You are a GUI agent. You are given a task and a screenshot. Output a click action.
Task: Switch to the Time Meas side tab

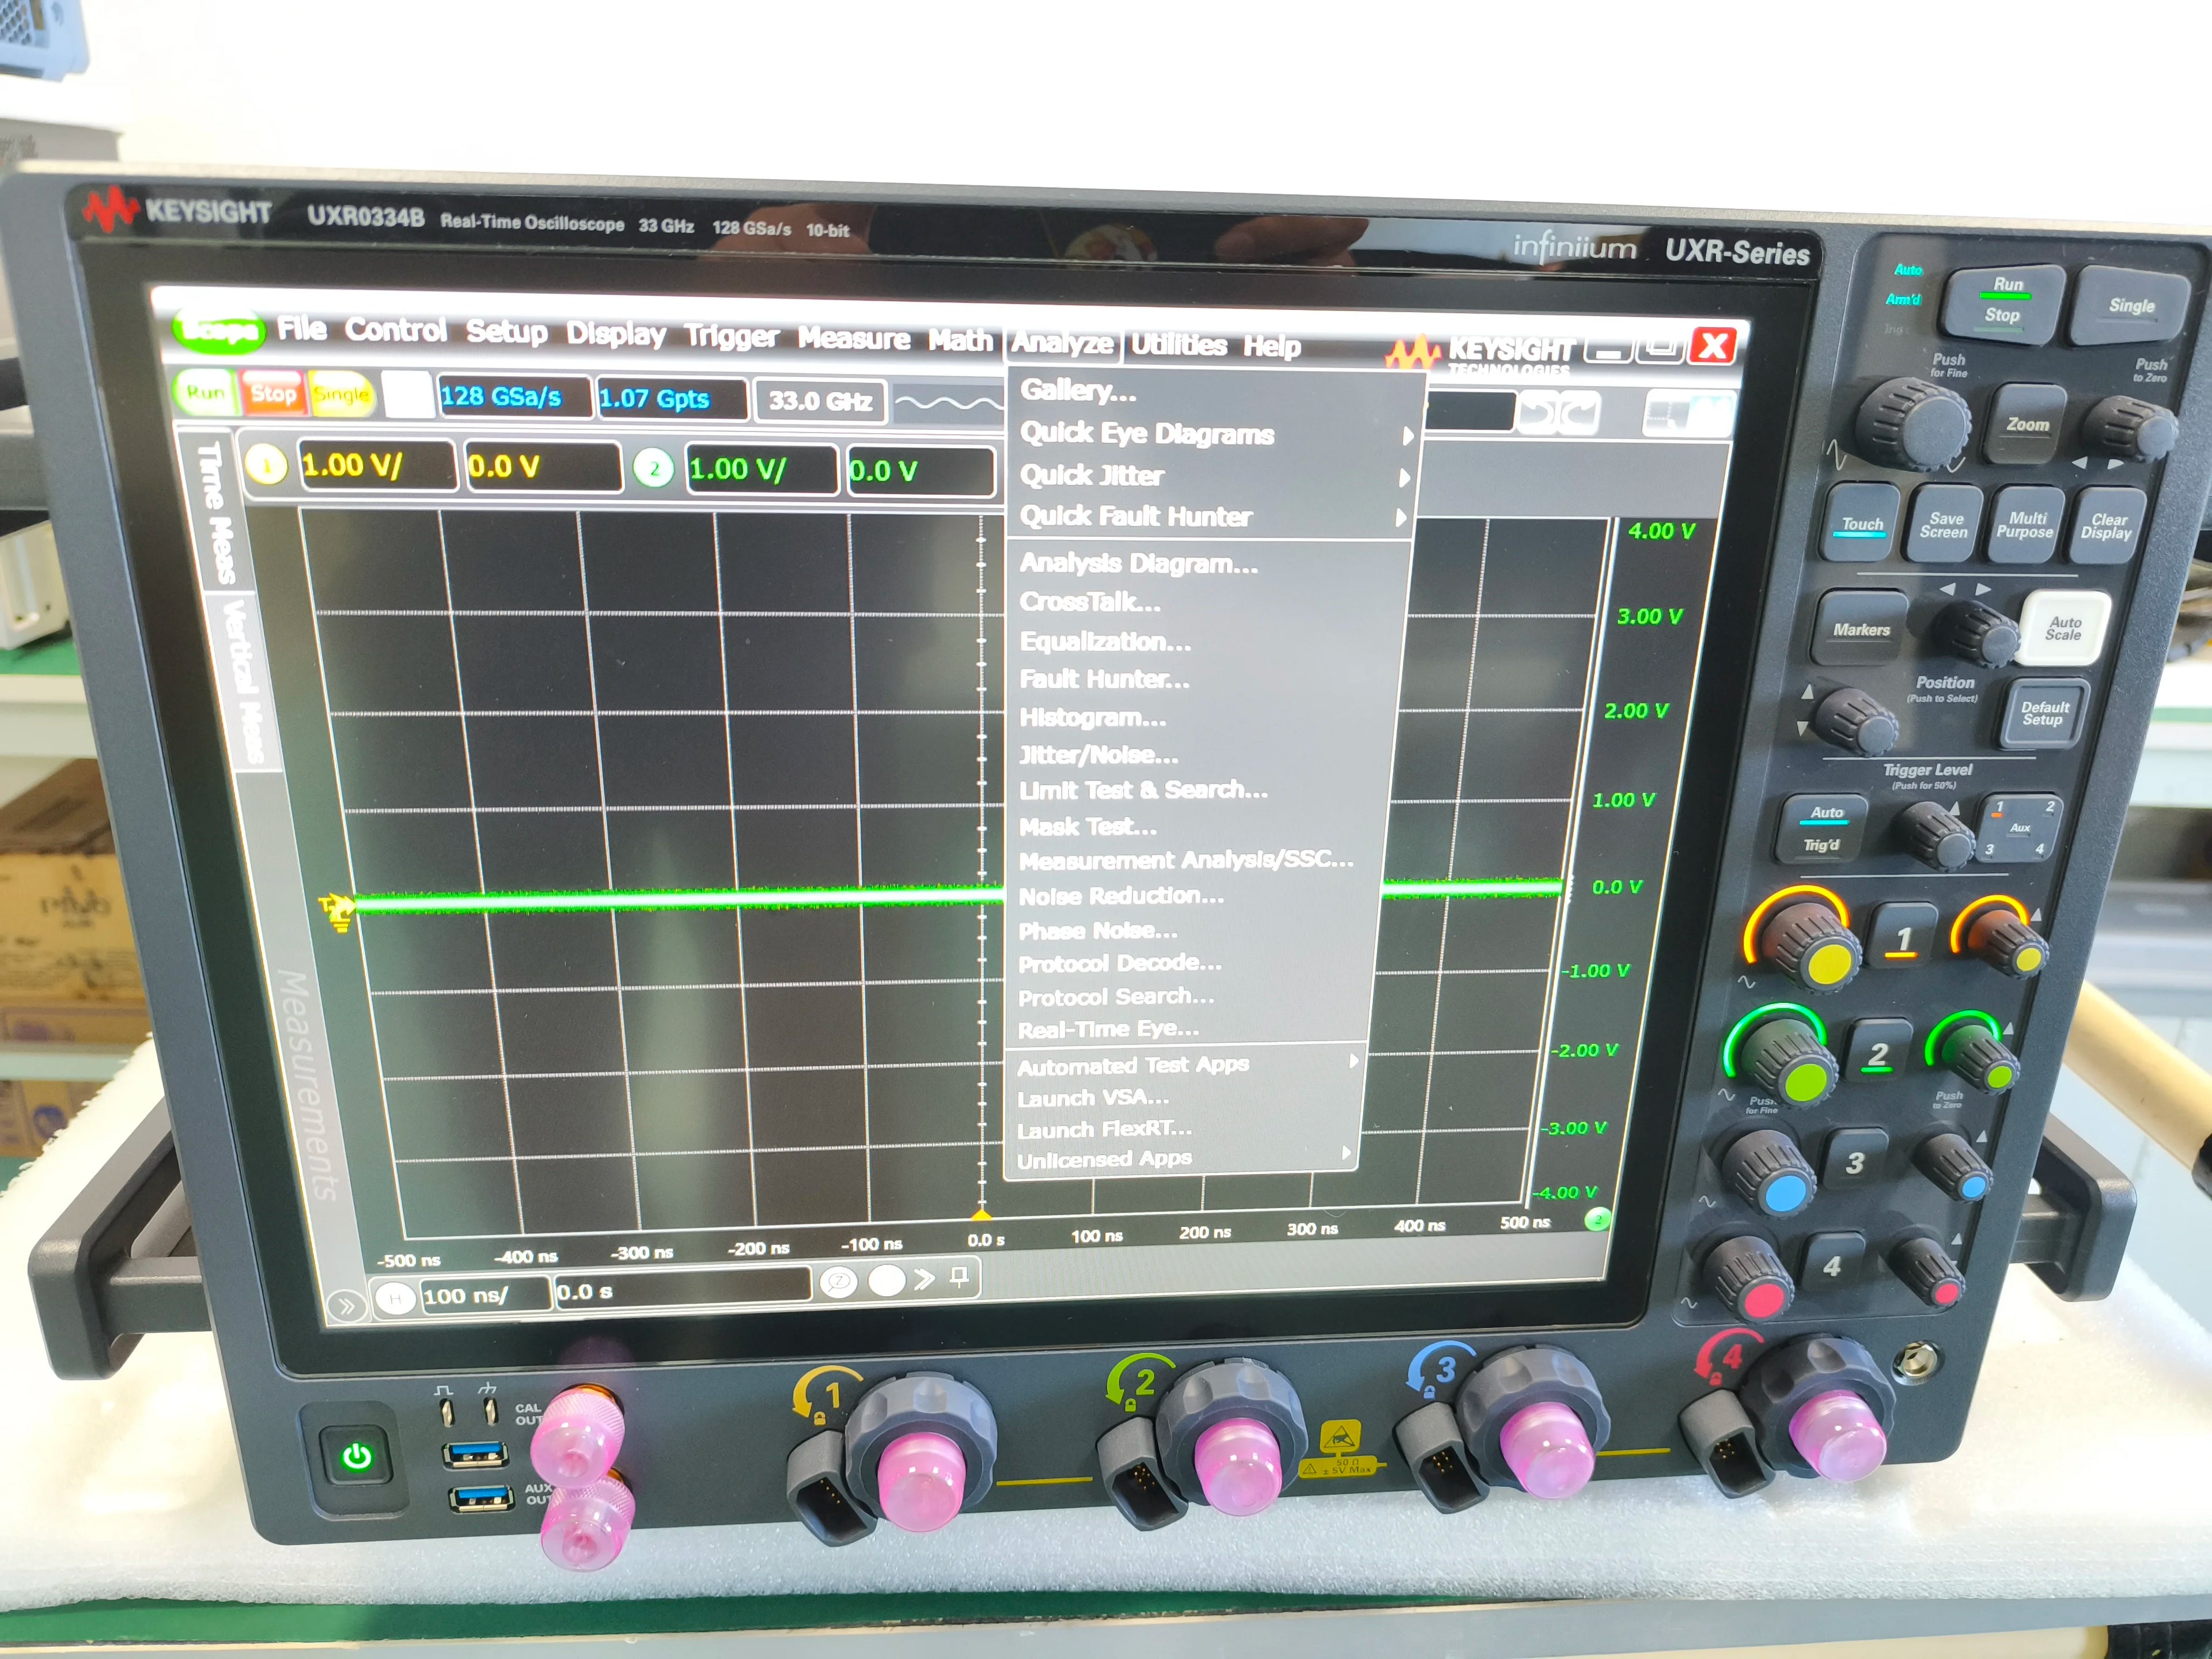tap(214, 512)
